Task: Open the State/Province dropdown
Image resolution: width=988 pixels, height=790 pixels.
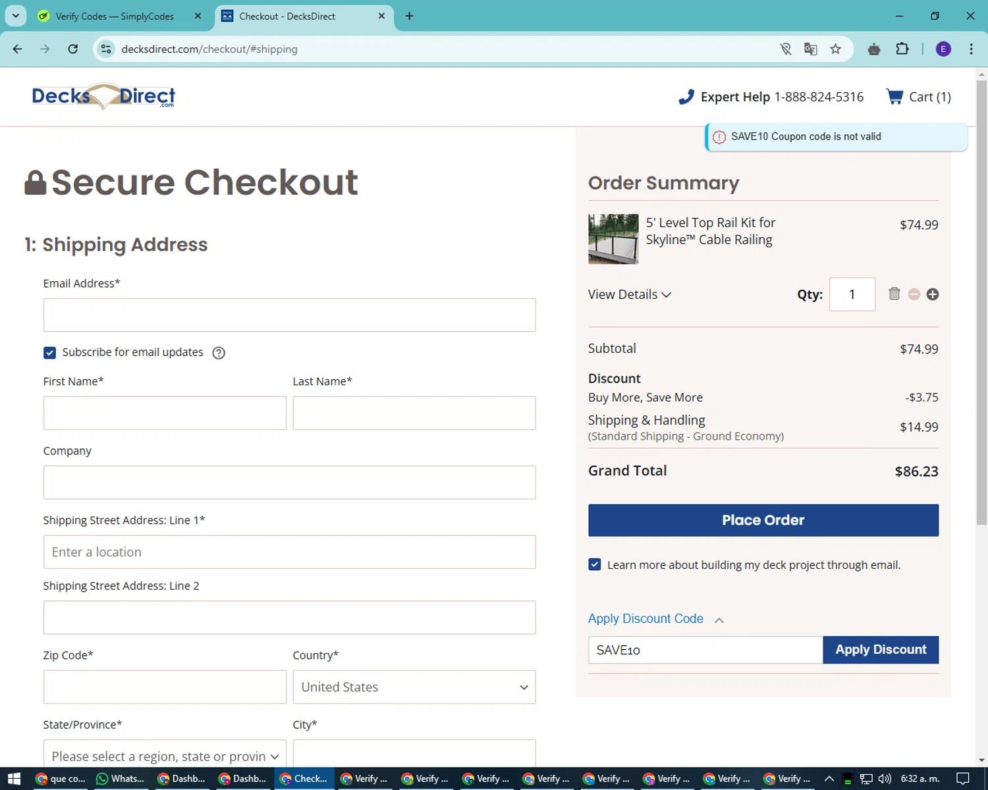Action: coord(165,754)
